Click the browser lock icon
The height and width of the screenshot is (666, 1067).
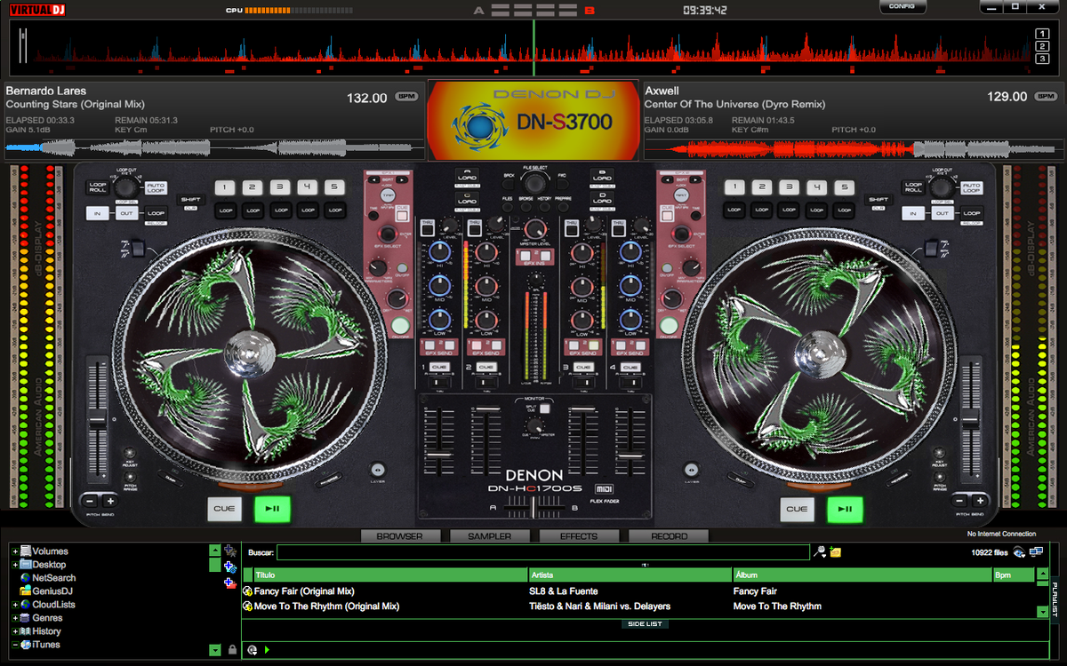pos(232,650)
